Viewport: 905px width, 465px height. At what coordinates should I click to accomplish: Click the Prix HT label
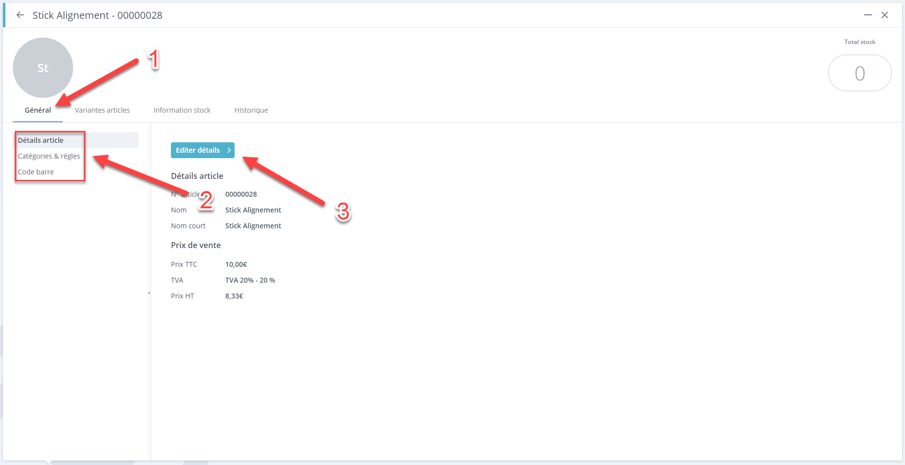click(x=182, y=296)
